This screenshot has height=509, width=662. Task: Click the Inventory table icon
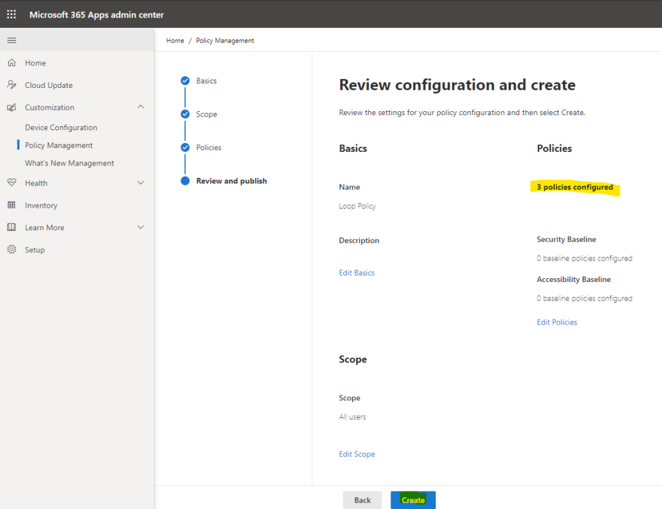point(12,205)
